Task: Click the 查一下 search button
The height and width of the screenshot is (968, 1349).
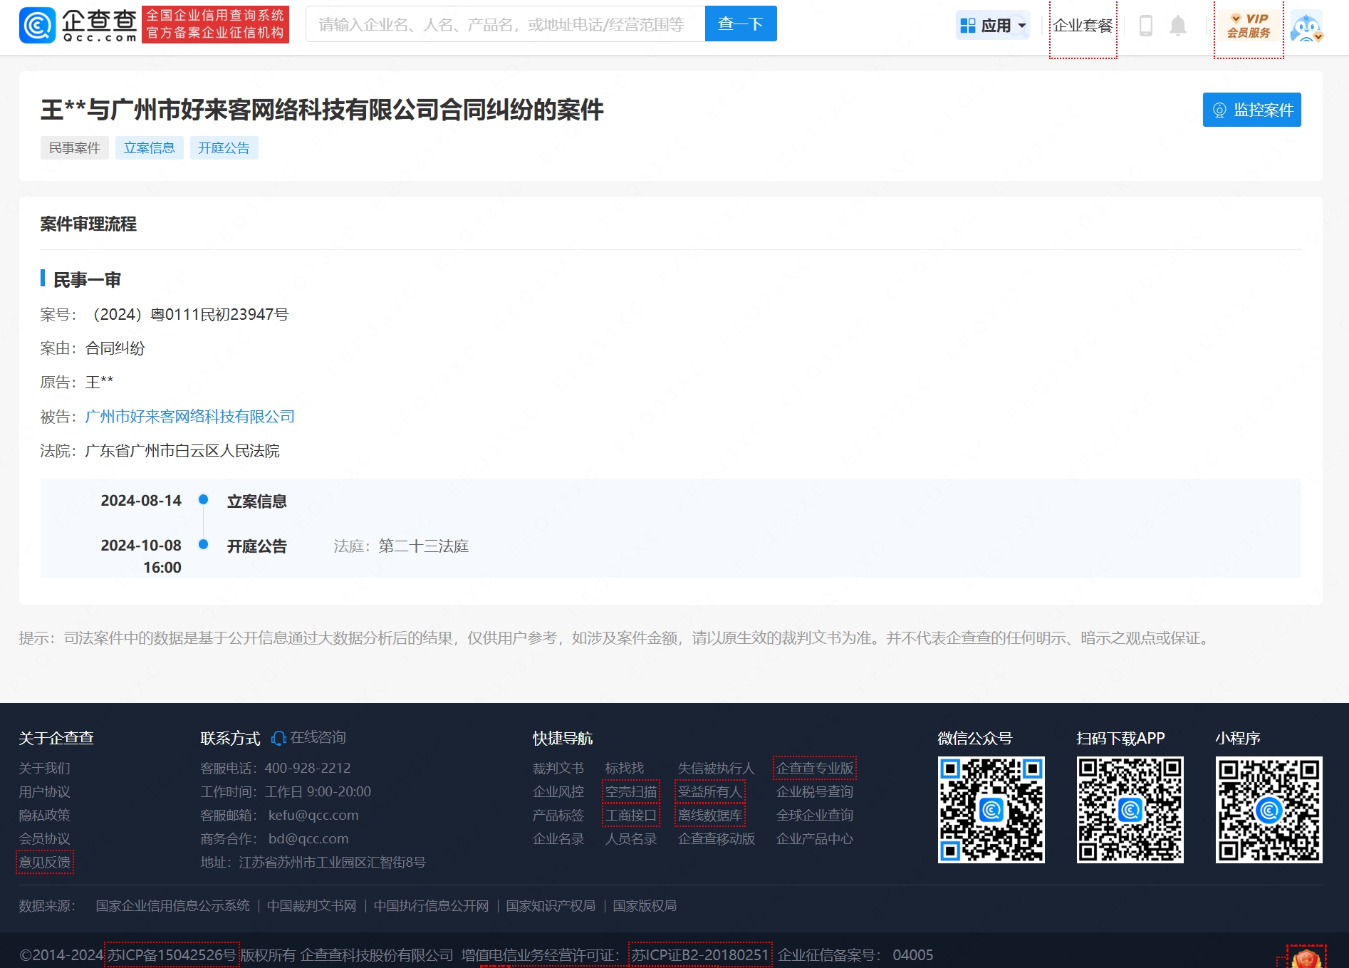Action: pos(741,24)
